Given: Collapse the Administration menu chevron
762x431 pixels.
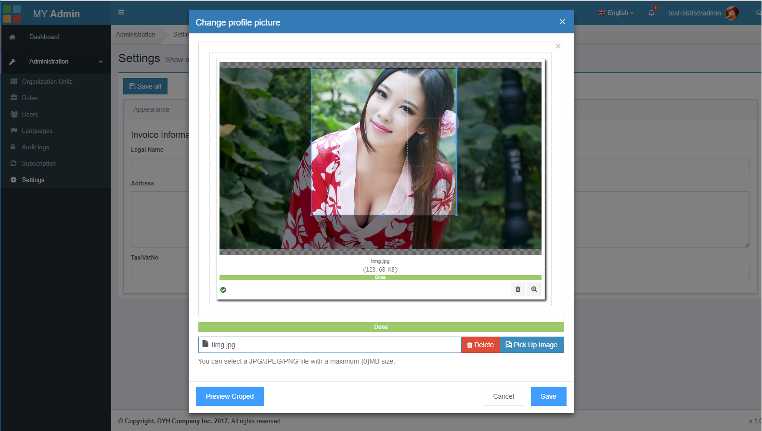Looking at the screenshot, I should (101, 62).
